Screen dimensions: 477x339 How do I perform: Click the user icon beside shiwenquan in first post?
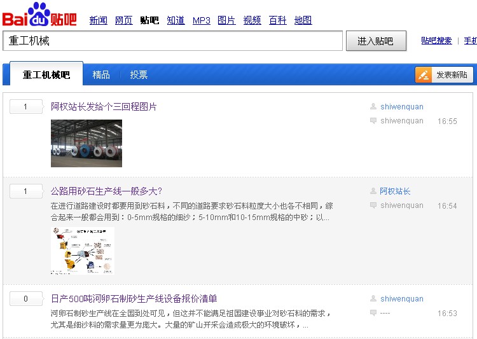coord(373,106)
